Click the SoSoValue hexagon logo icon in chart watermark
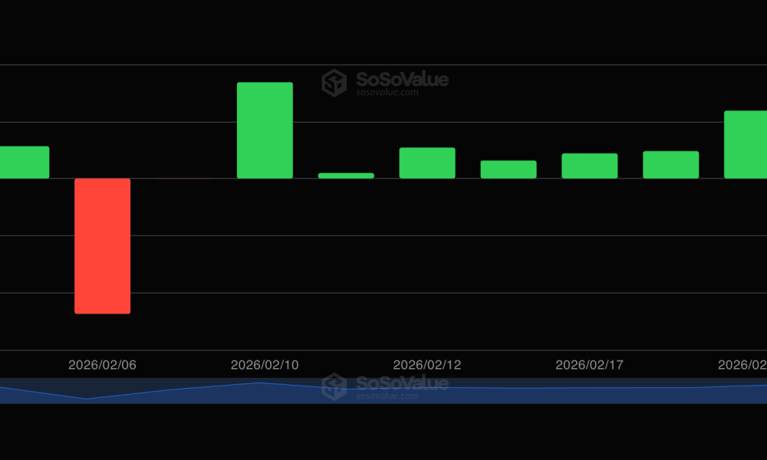The image size is (767, 460). pyautogui.click(x=334, y=82)
